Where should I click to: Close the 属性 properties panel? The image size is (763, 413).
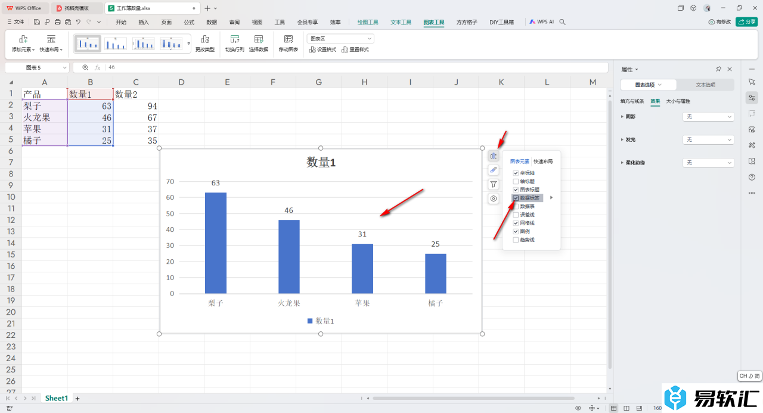coord(730,69)
